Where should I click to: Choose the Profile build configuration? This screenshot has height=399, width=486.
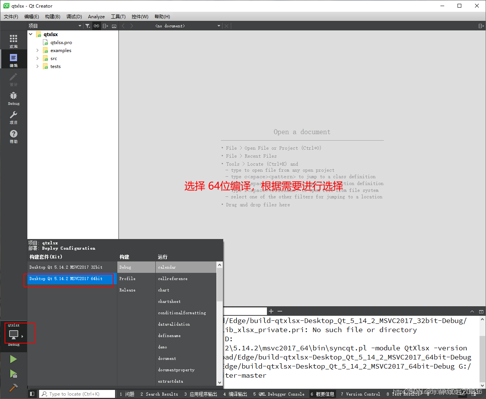tap(136, 279)
